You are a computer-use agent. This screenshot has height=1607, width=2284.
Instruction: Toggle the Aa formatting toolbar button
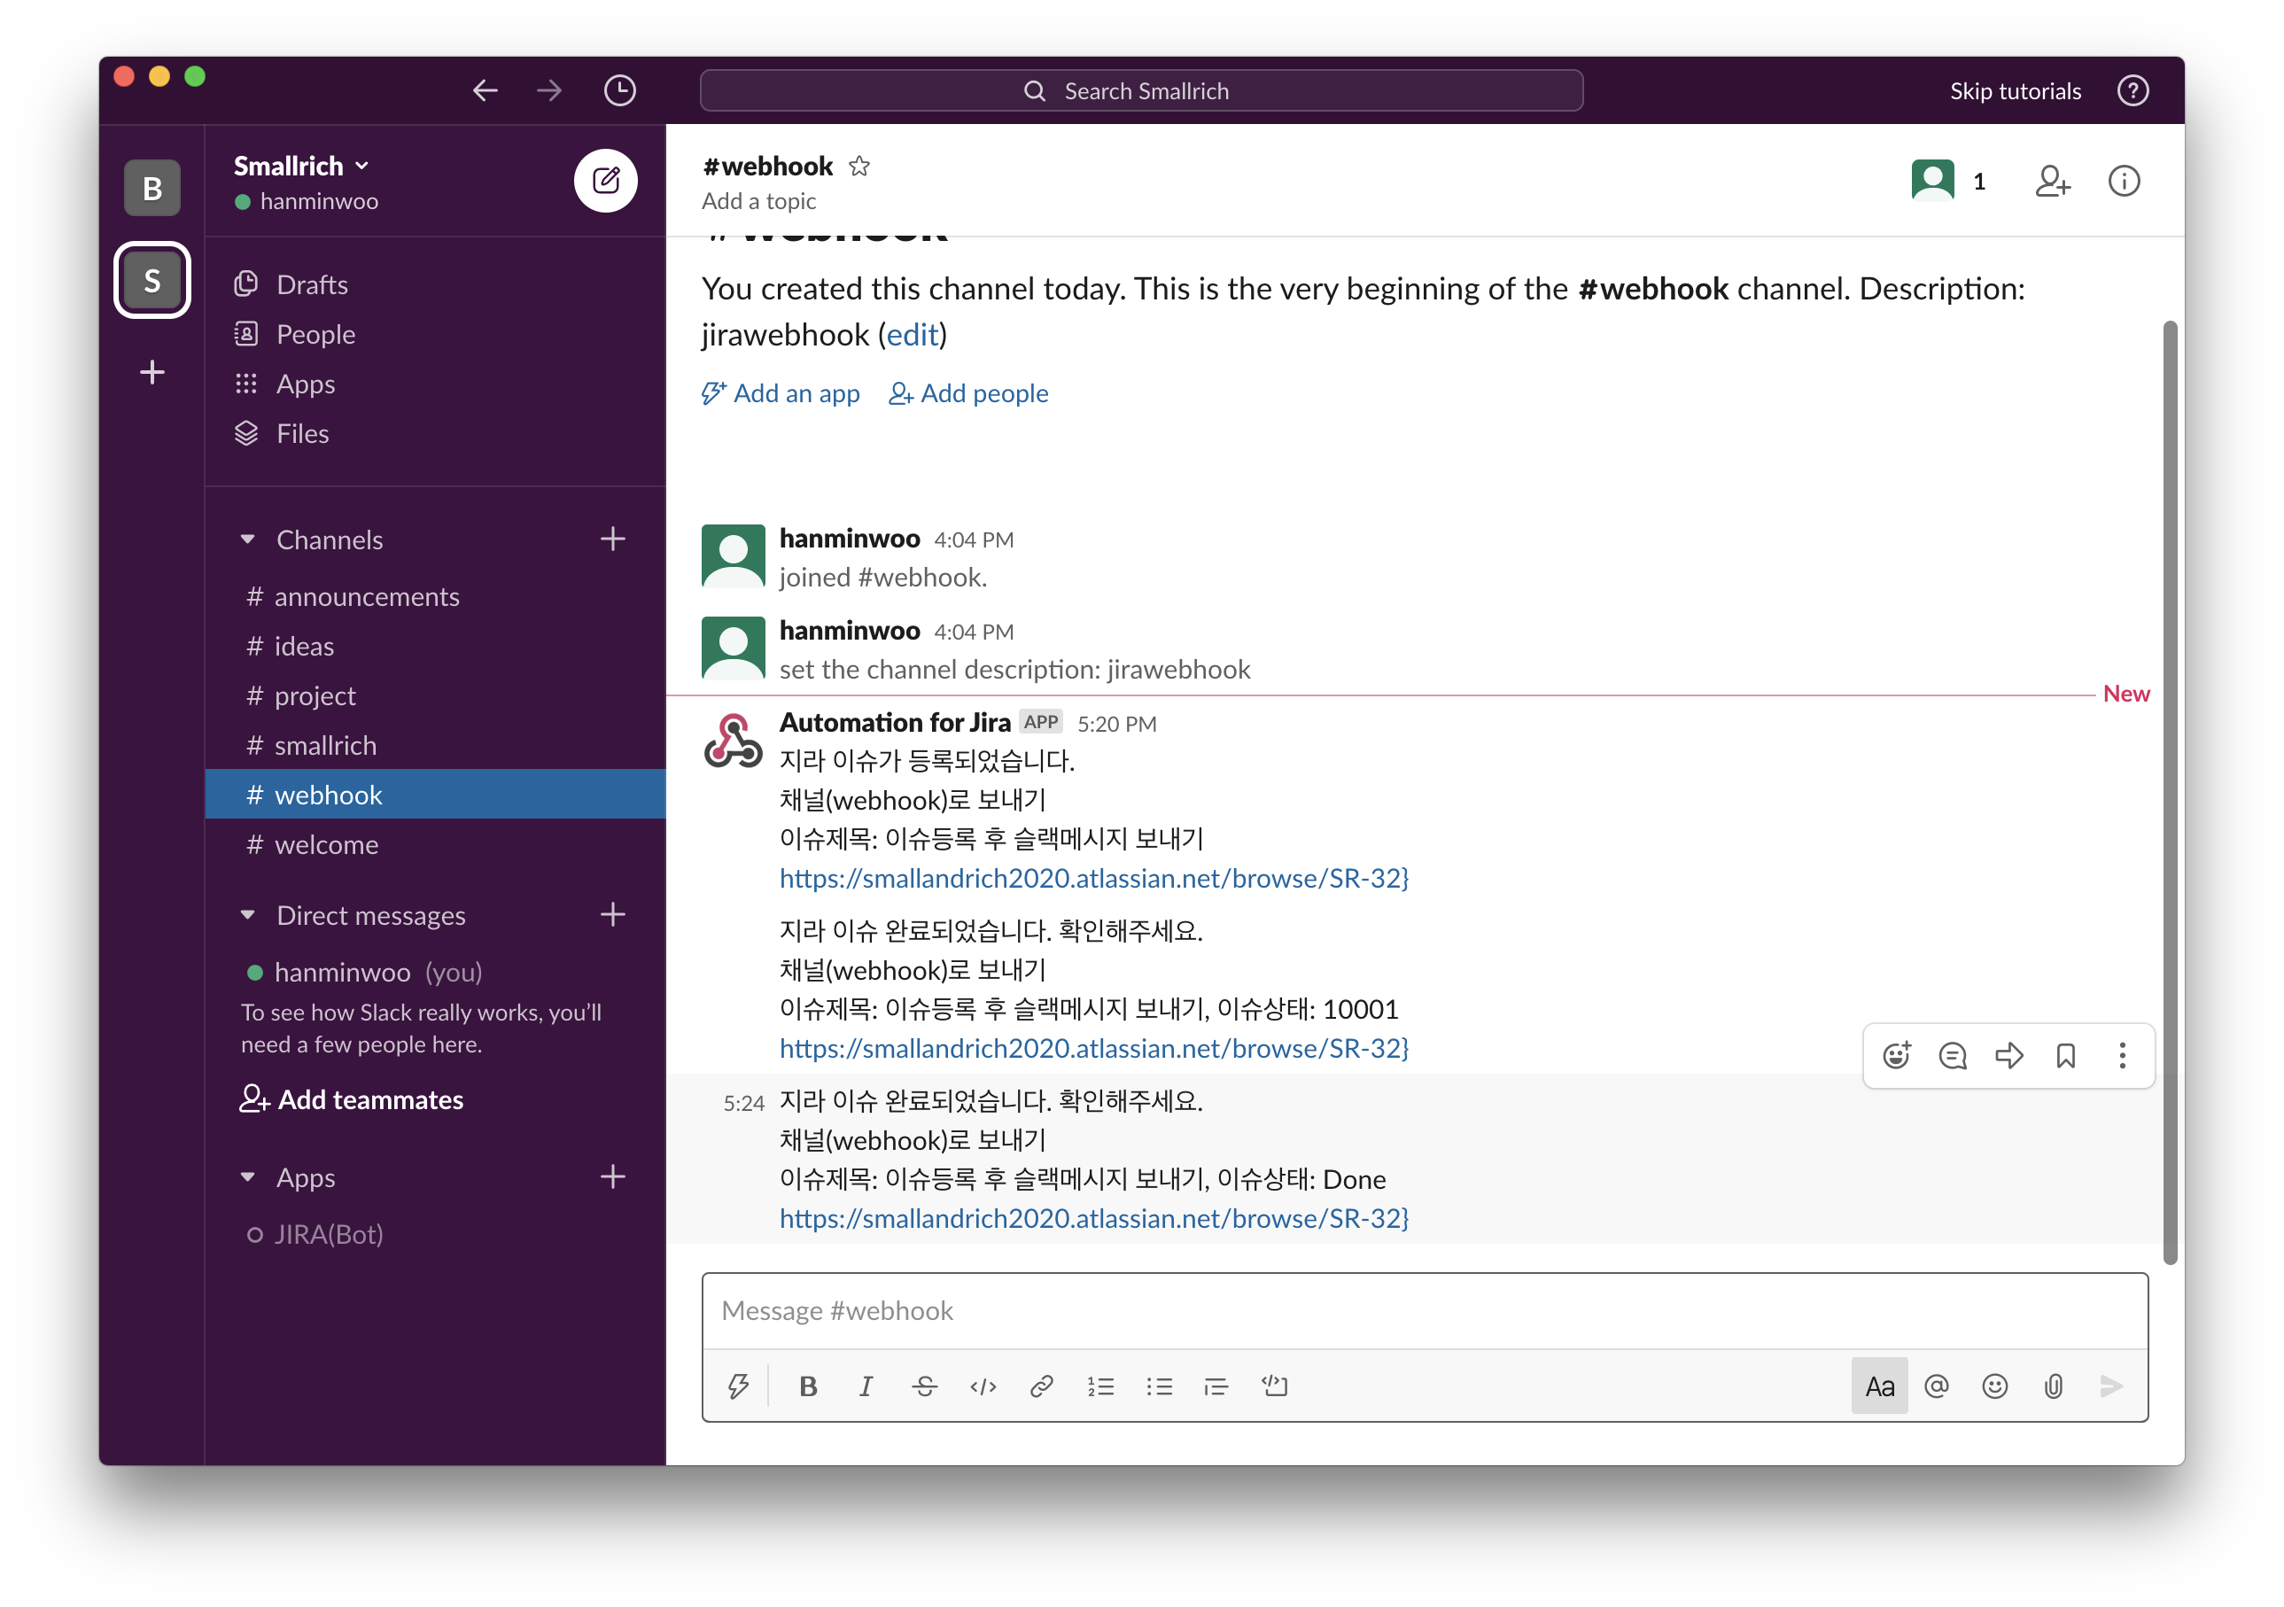(x=1879, y=1386)
